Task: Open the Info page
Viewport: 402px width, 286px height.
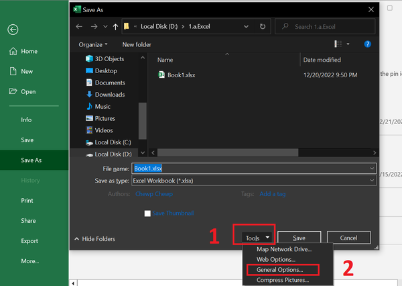Action: point(26,120)
